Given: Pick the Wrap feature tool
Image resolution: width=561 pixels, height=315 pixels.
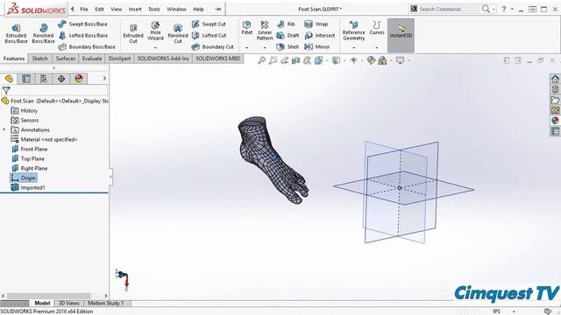Looking at the screenshot, I should (316, 24).
